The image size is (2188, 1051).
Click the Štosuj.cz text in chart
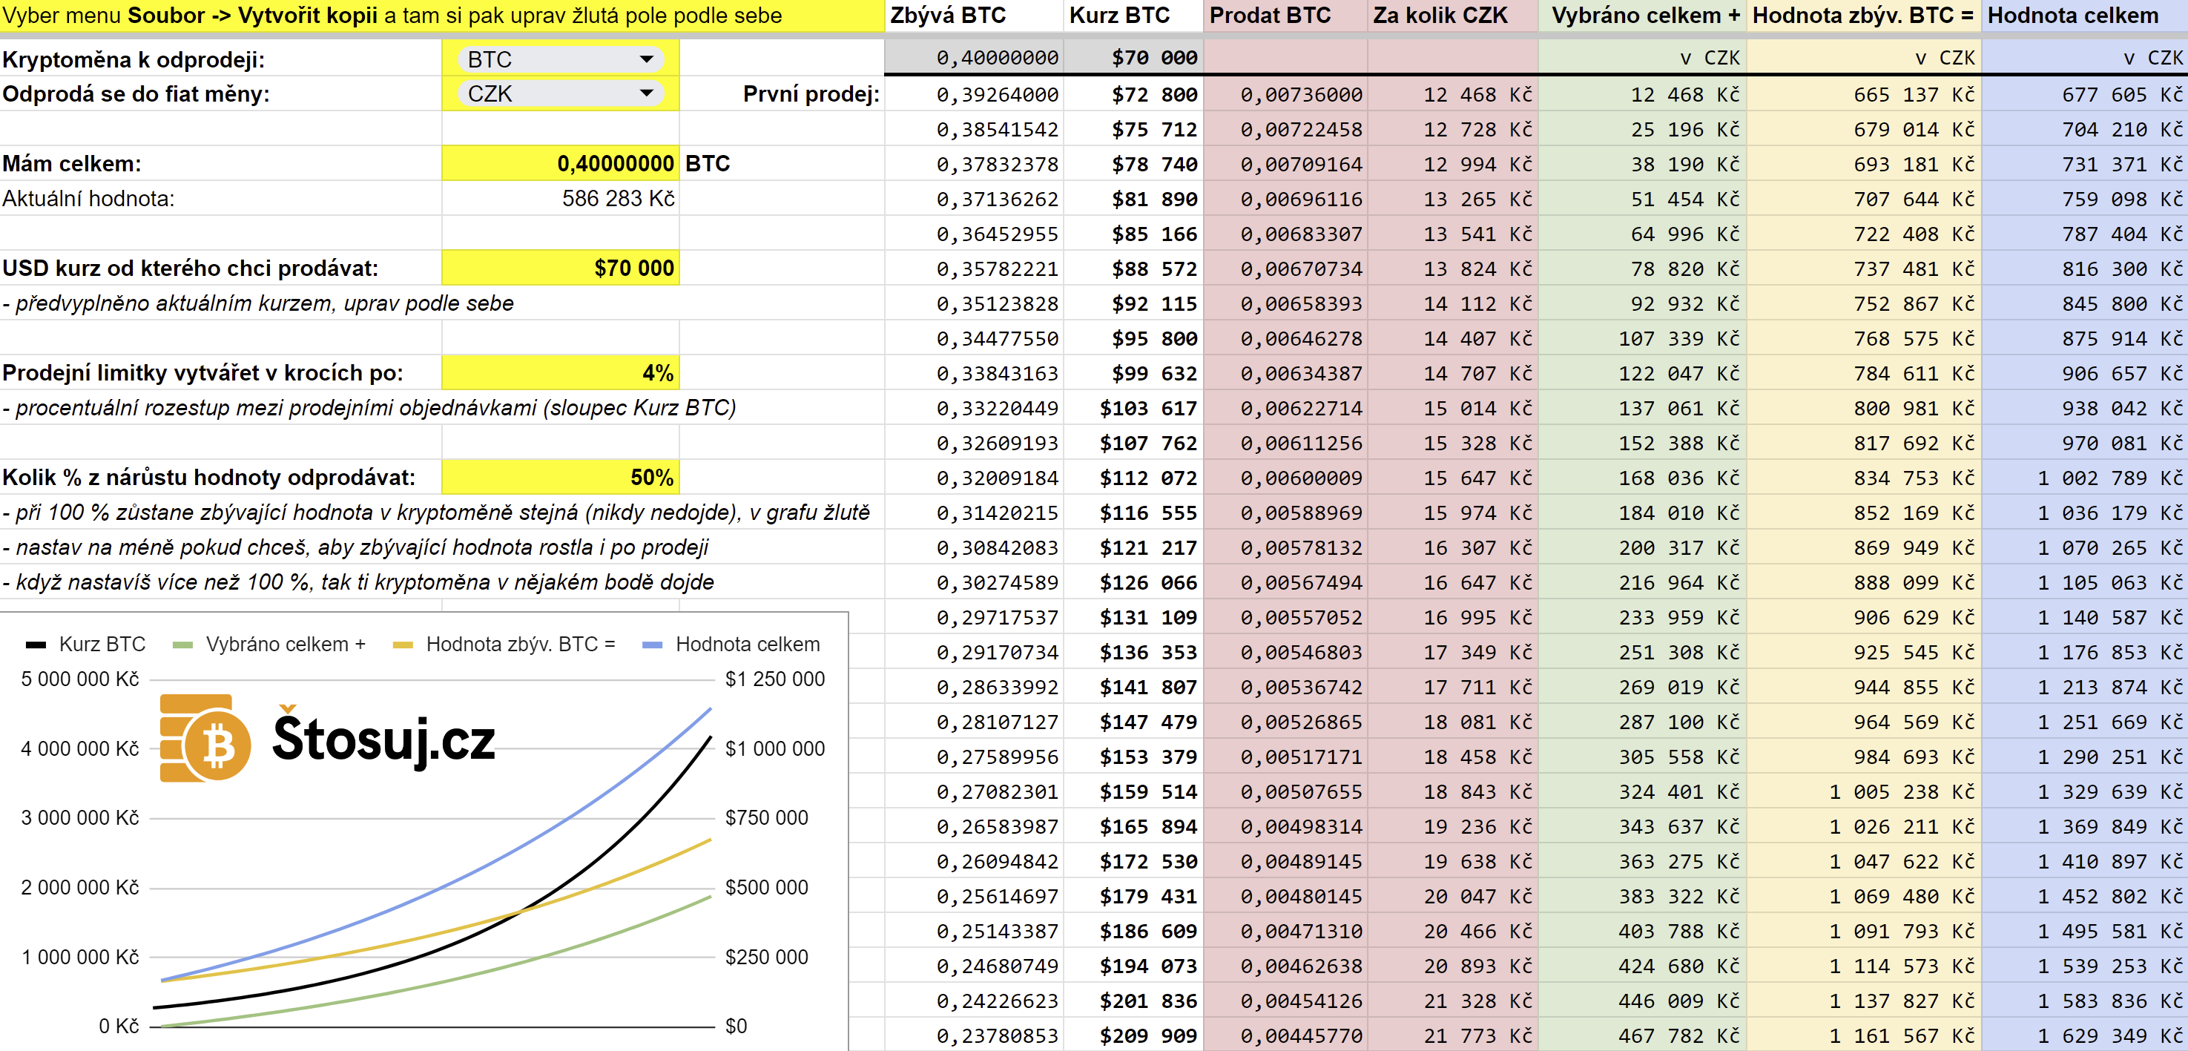[x=384, y=739]
